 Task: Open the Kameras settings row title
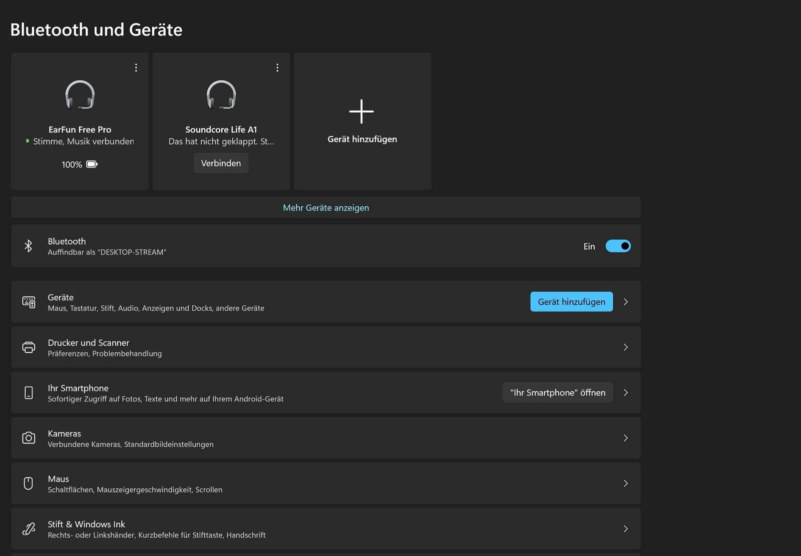(64, 433)
